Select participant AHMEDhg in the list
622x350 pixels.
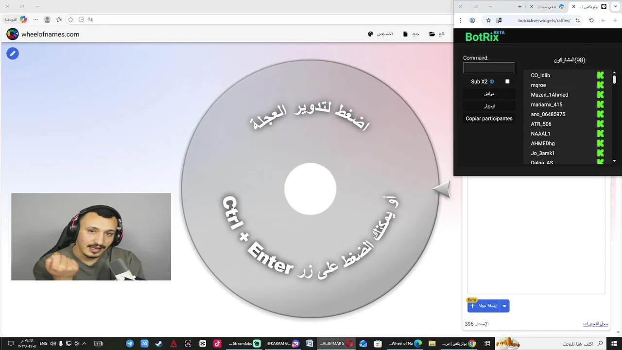(x=542, y=143)
